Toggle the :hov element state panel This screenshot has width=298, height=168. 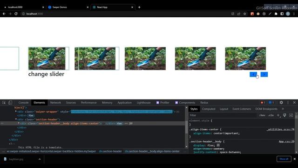pyautogui.click(x=262, y=115)
